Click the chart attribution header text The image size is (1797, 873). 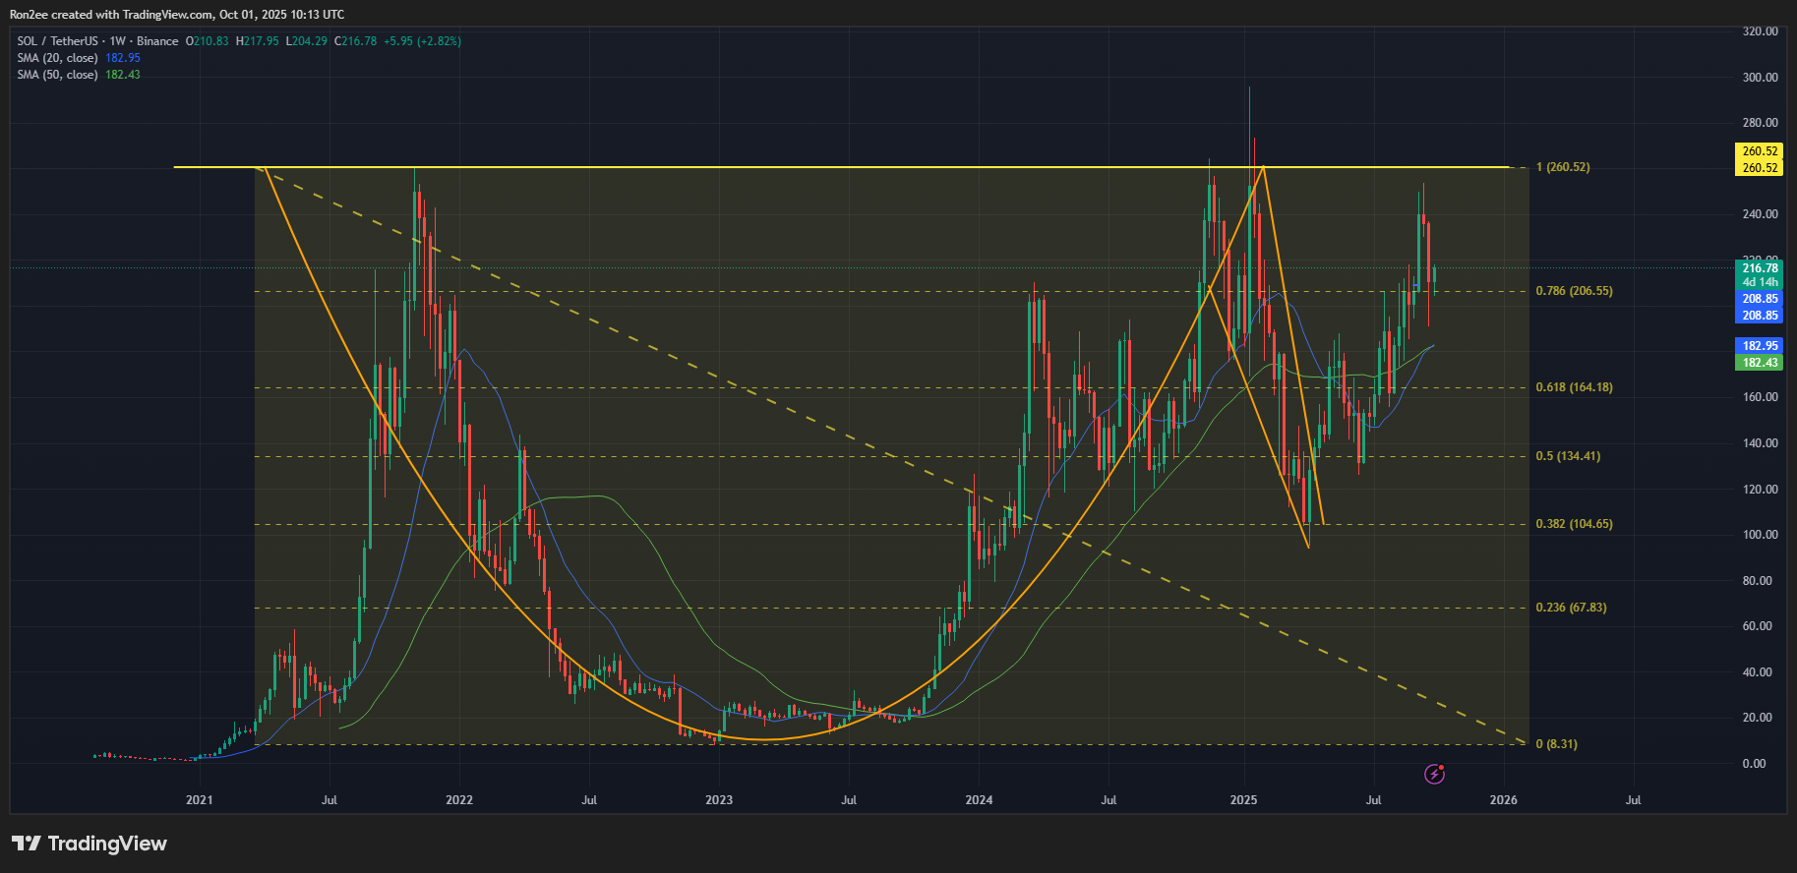coord(177,15)
